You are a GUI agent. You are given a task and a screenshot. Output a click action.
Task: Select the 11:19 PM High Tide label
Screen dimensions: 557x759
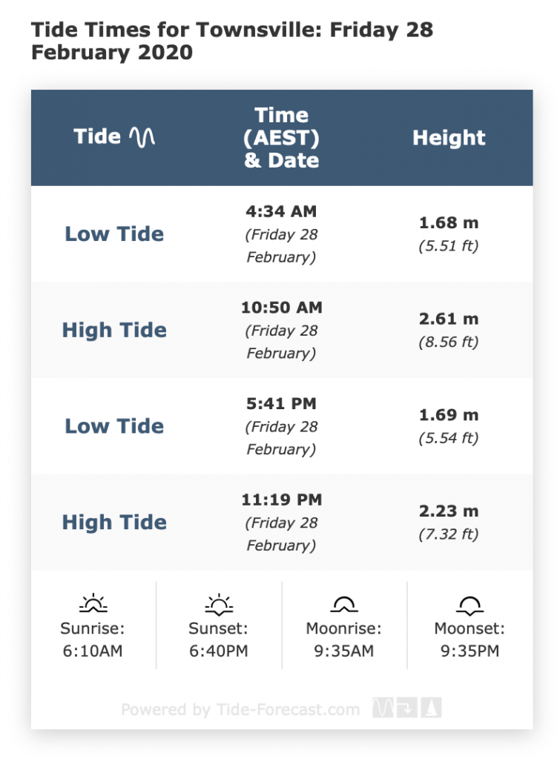click(114, 523)
